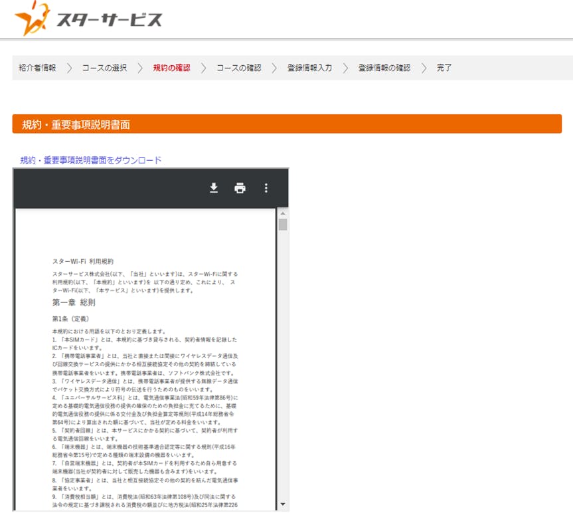573x521 pixels.
Task: Click the PDF scrollbar up arrow
Action: 283,213
